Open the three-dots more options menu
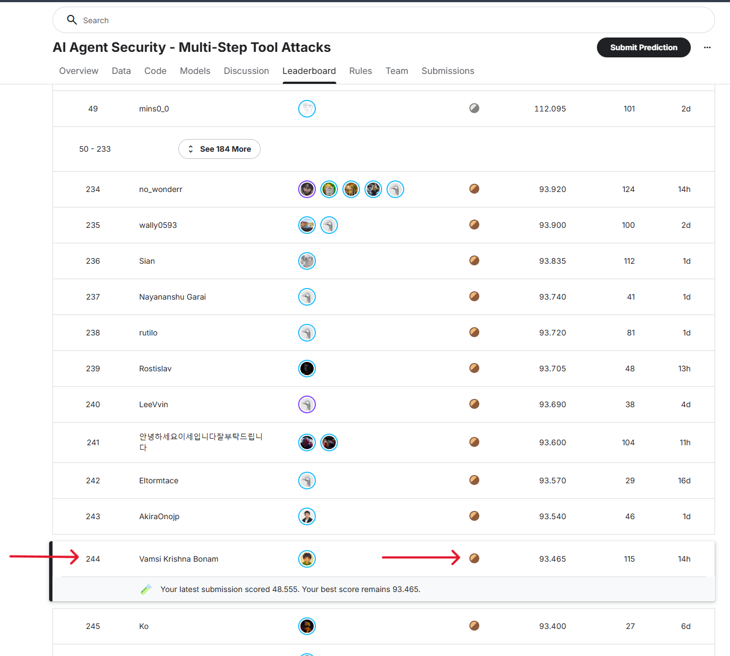The width and height of the screenshot is (730, 656). click(707, 47)
